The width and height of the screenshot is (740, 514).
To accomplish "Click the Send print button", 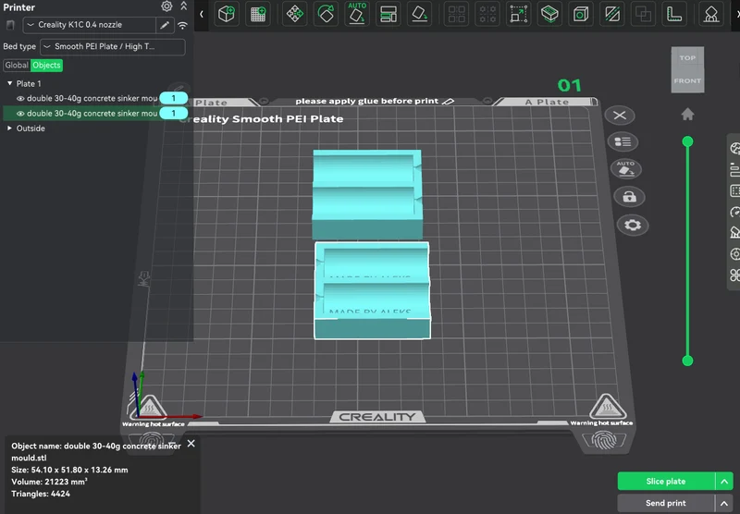I will pyautogui.click(x=666, y=503).
